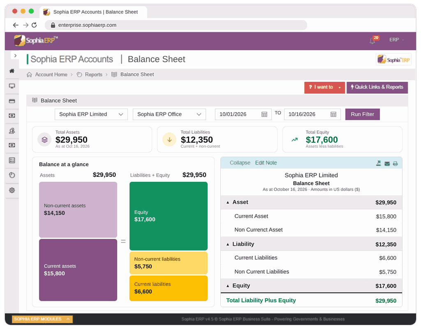This screenshot has height=329, width=421.
Task: Export the report with download icon
Action: tap(378, 163)
